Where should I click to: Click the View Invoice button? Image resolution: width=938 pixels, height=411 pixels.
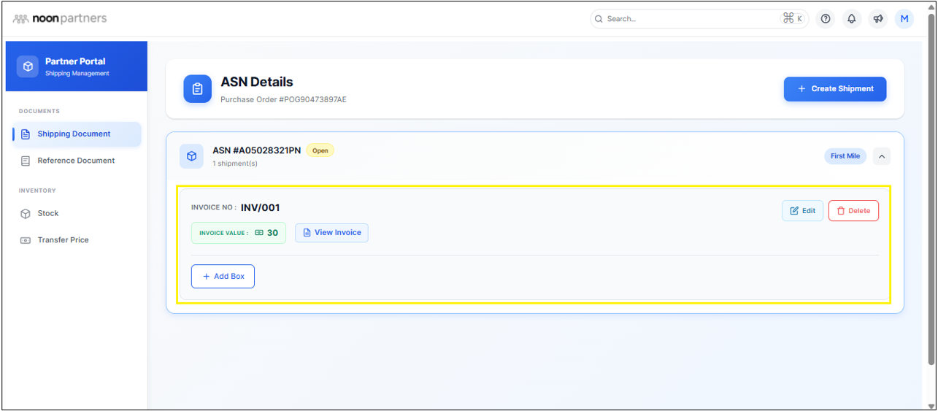[331, 233]
